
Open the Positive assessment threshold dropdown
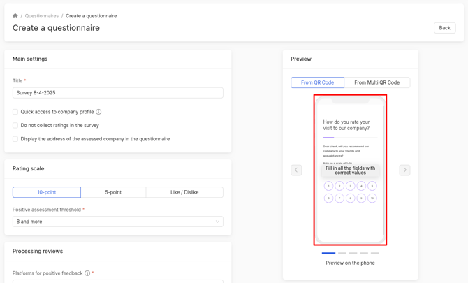pyautogui.click(x=117, y=222)
